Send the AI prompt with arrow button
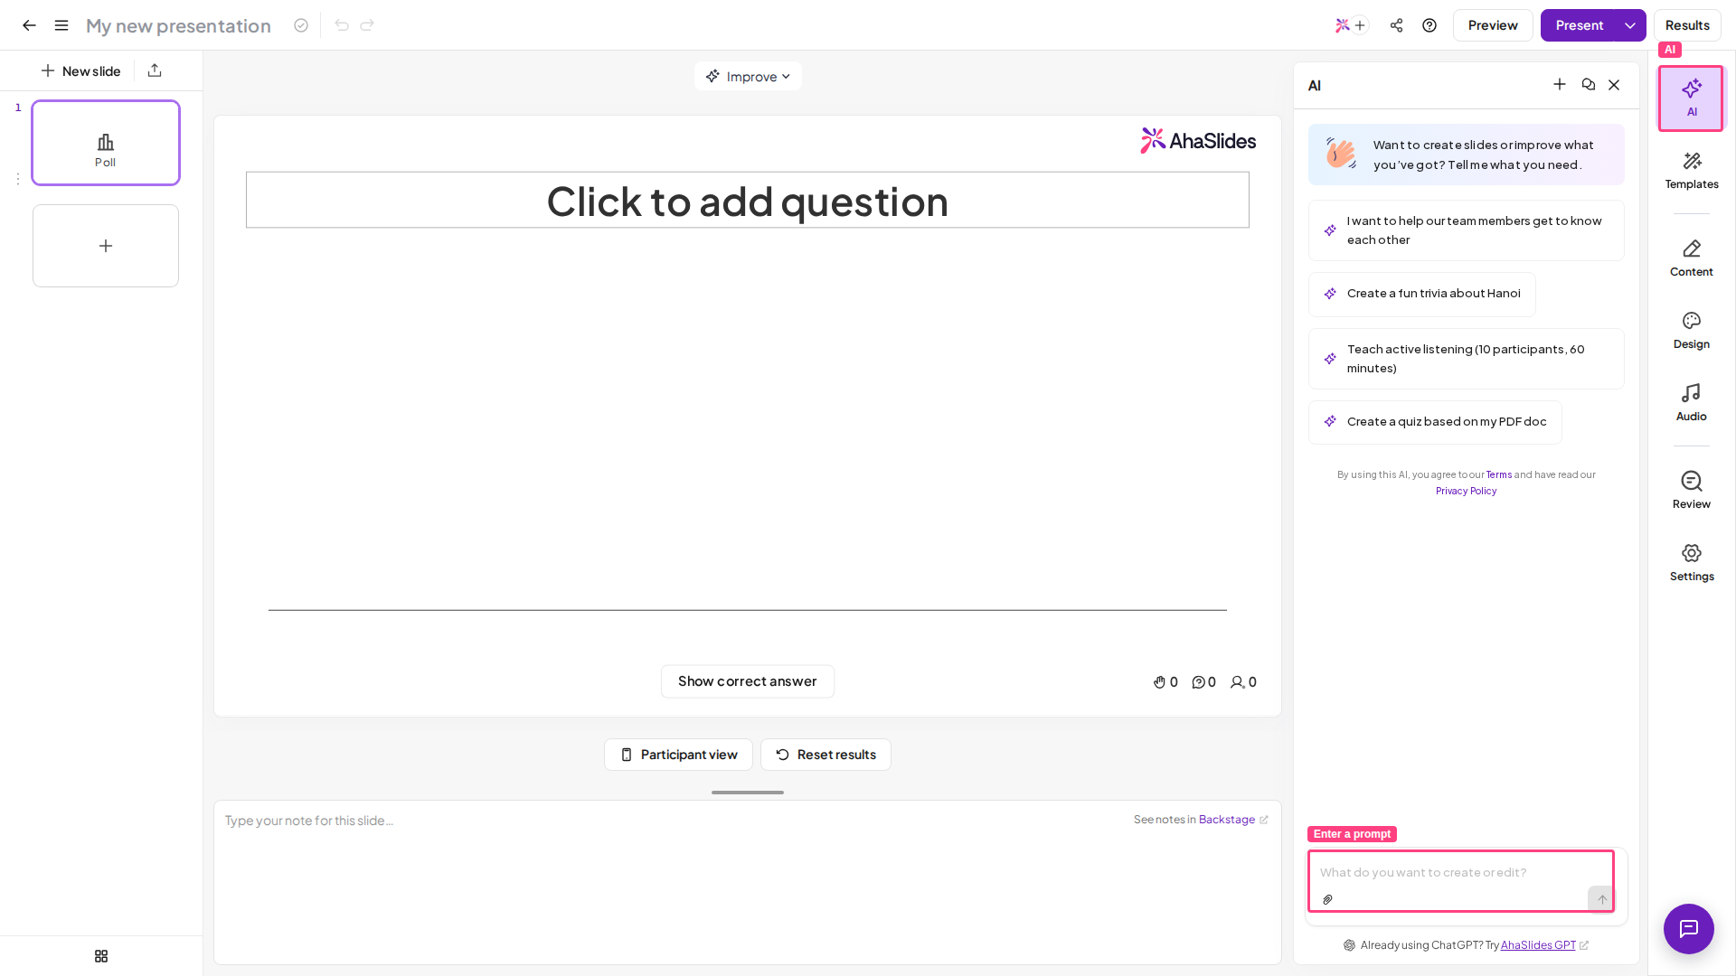The height and width of the screenshot is (976, 1736). tap(1602, 899)
